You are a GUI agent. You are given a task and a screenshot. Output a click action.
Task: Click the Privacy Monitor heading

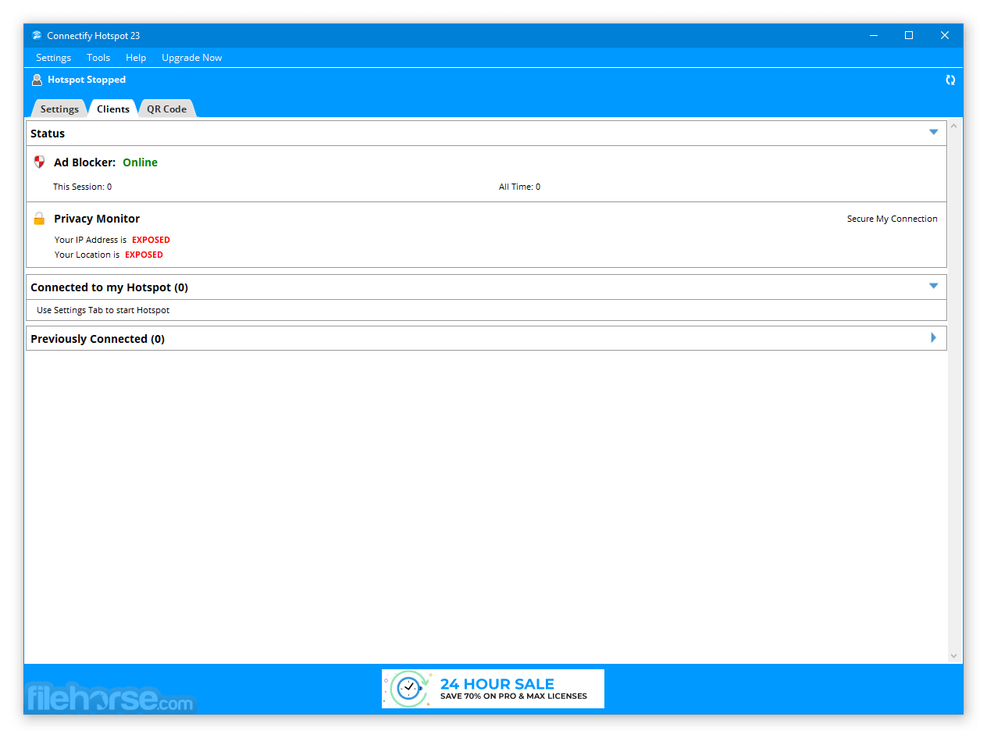click(x=97, y=219)
